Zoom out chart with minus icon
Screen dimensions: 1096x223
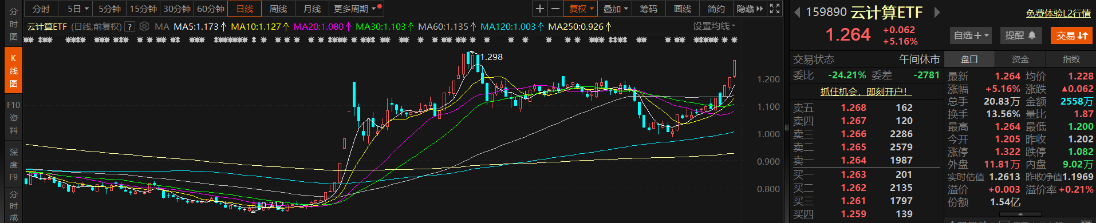pos(555,9)
